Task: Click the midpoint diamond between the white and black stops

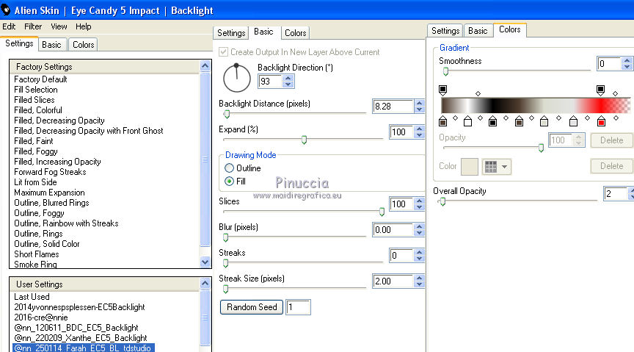Action: (x=481, y=118)
